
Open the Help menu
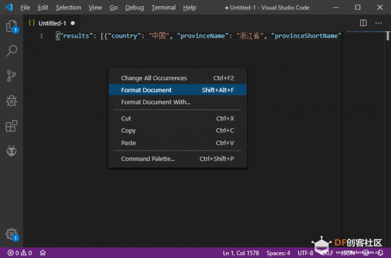pos(189,7)
